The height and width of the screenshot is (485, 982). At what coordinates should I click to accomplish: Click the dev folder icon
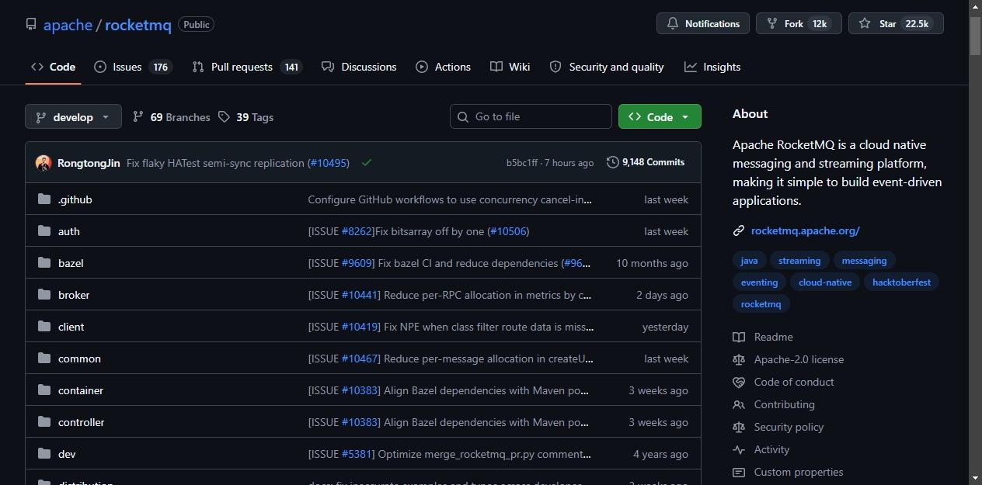(x=44, y=454)
